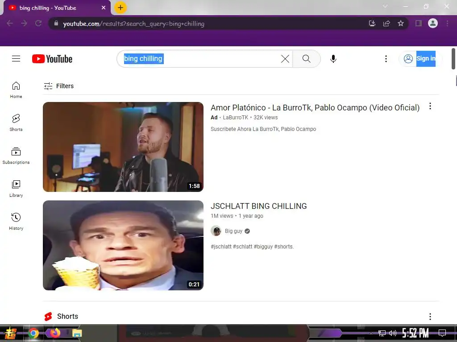The height and width of the screenshot is (342, 457).
Task: Open the Shorts shelf options menu
Action: [x=430, y=317]
